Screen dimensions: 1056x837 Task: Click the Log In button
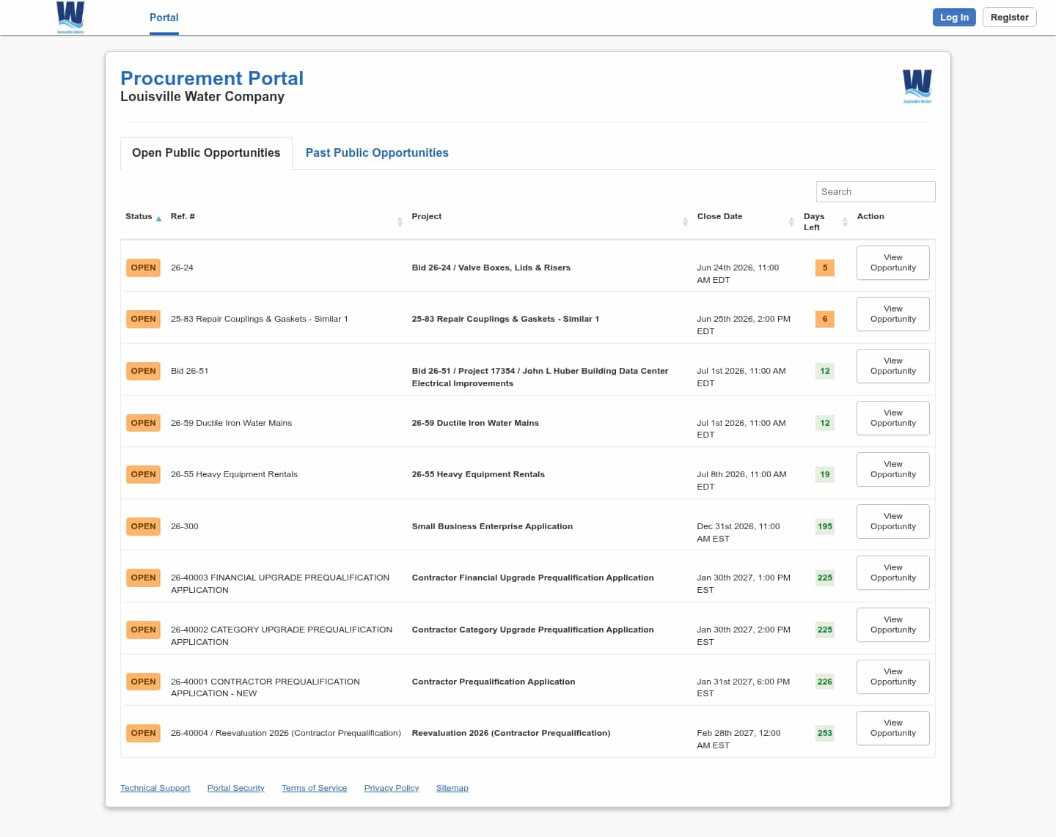tap(954, 17)
